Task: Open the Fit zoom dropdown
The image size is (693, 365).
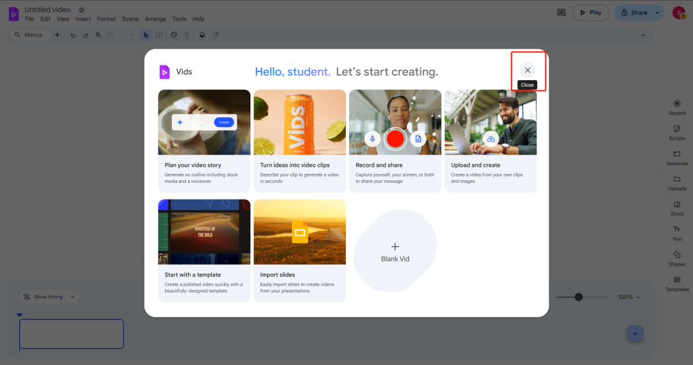Action: (120, 35)
